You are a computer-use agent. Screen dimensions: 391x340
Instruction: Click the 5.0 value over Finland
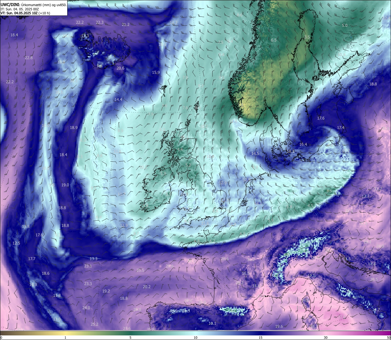tap(345, 25)
